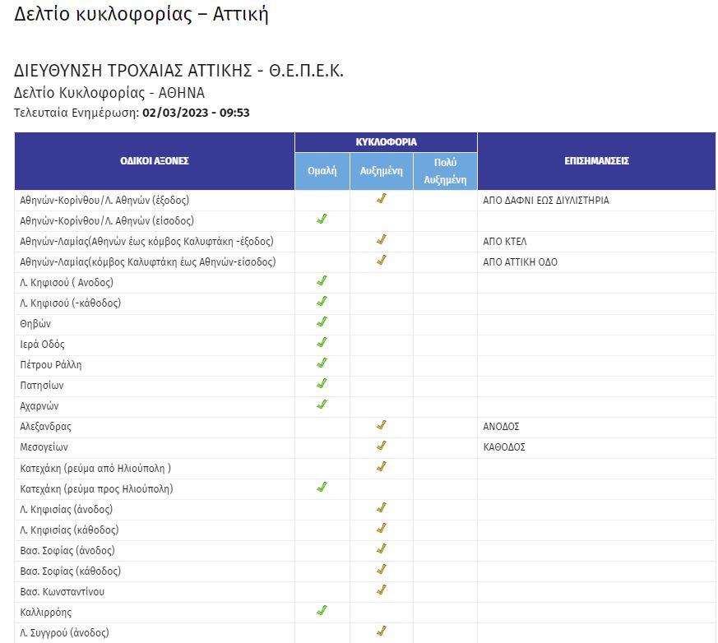Click the green checkmark in Θηβών row

[x=322, y=322]
